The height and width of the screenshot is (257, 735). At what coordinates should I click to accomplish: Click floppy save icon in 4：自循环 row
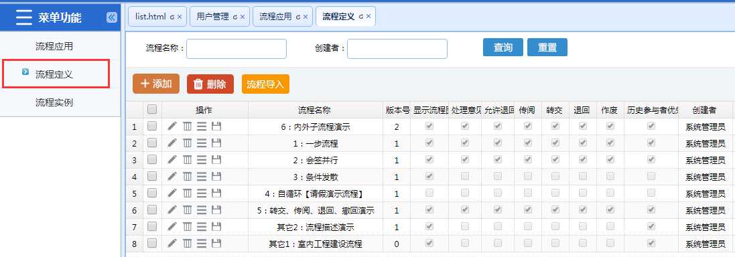pyautogui.click(x=216, y=193)
